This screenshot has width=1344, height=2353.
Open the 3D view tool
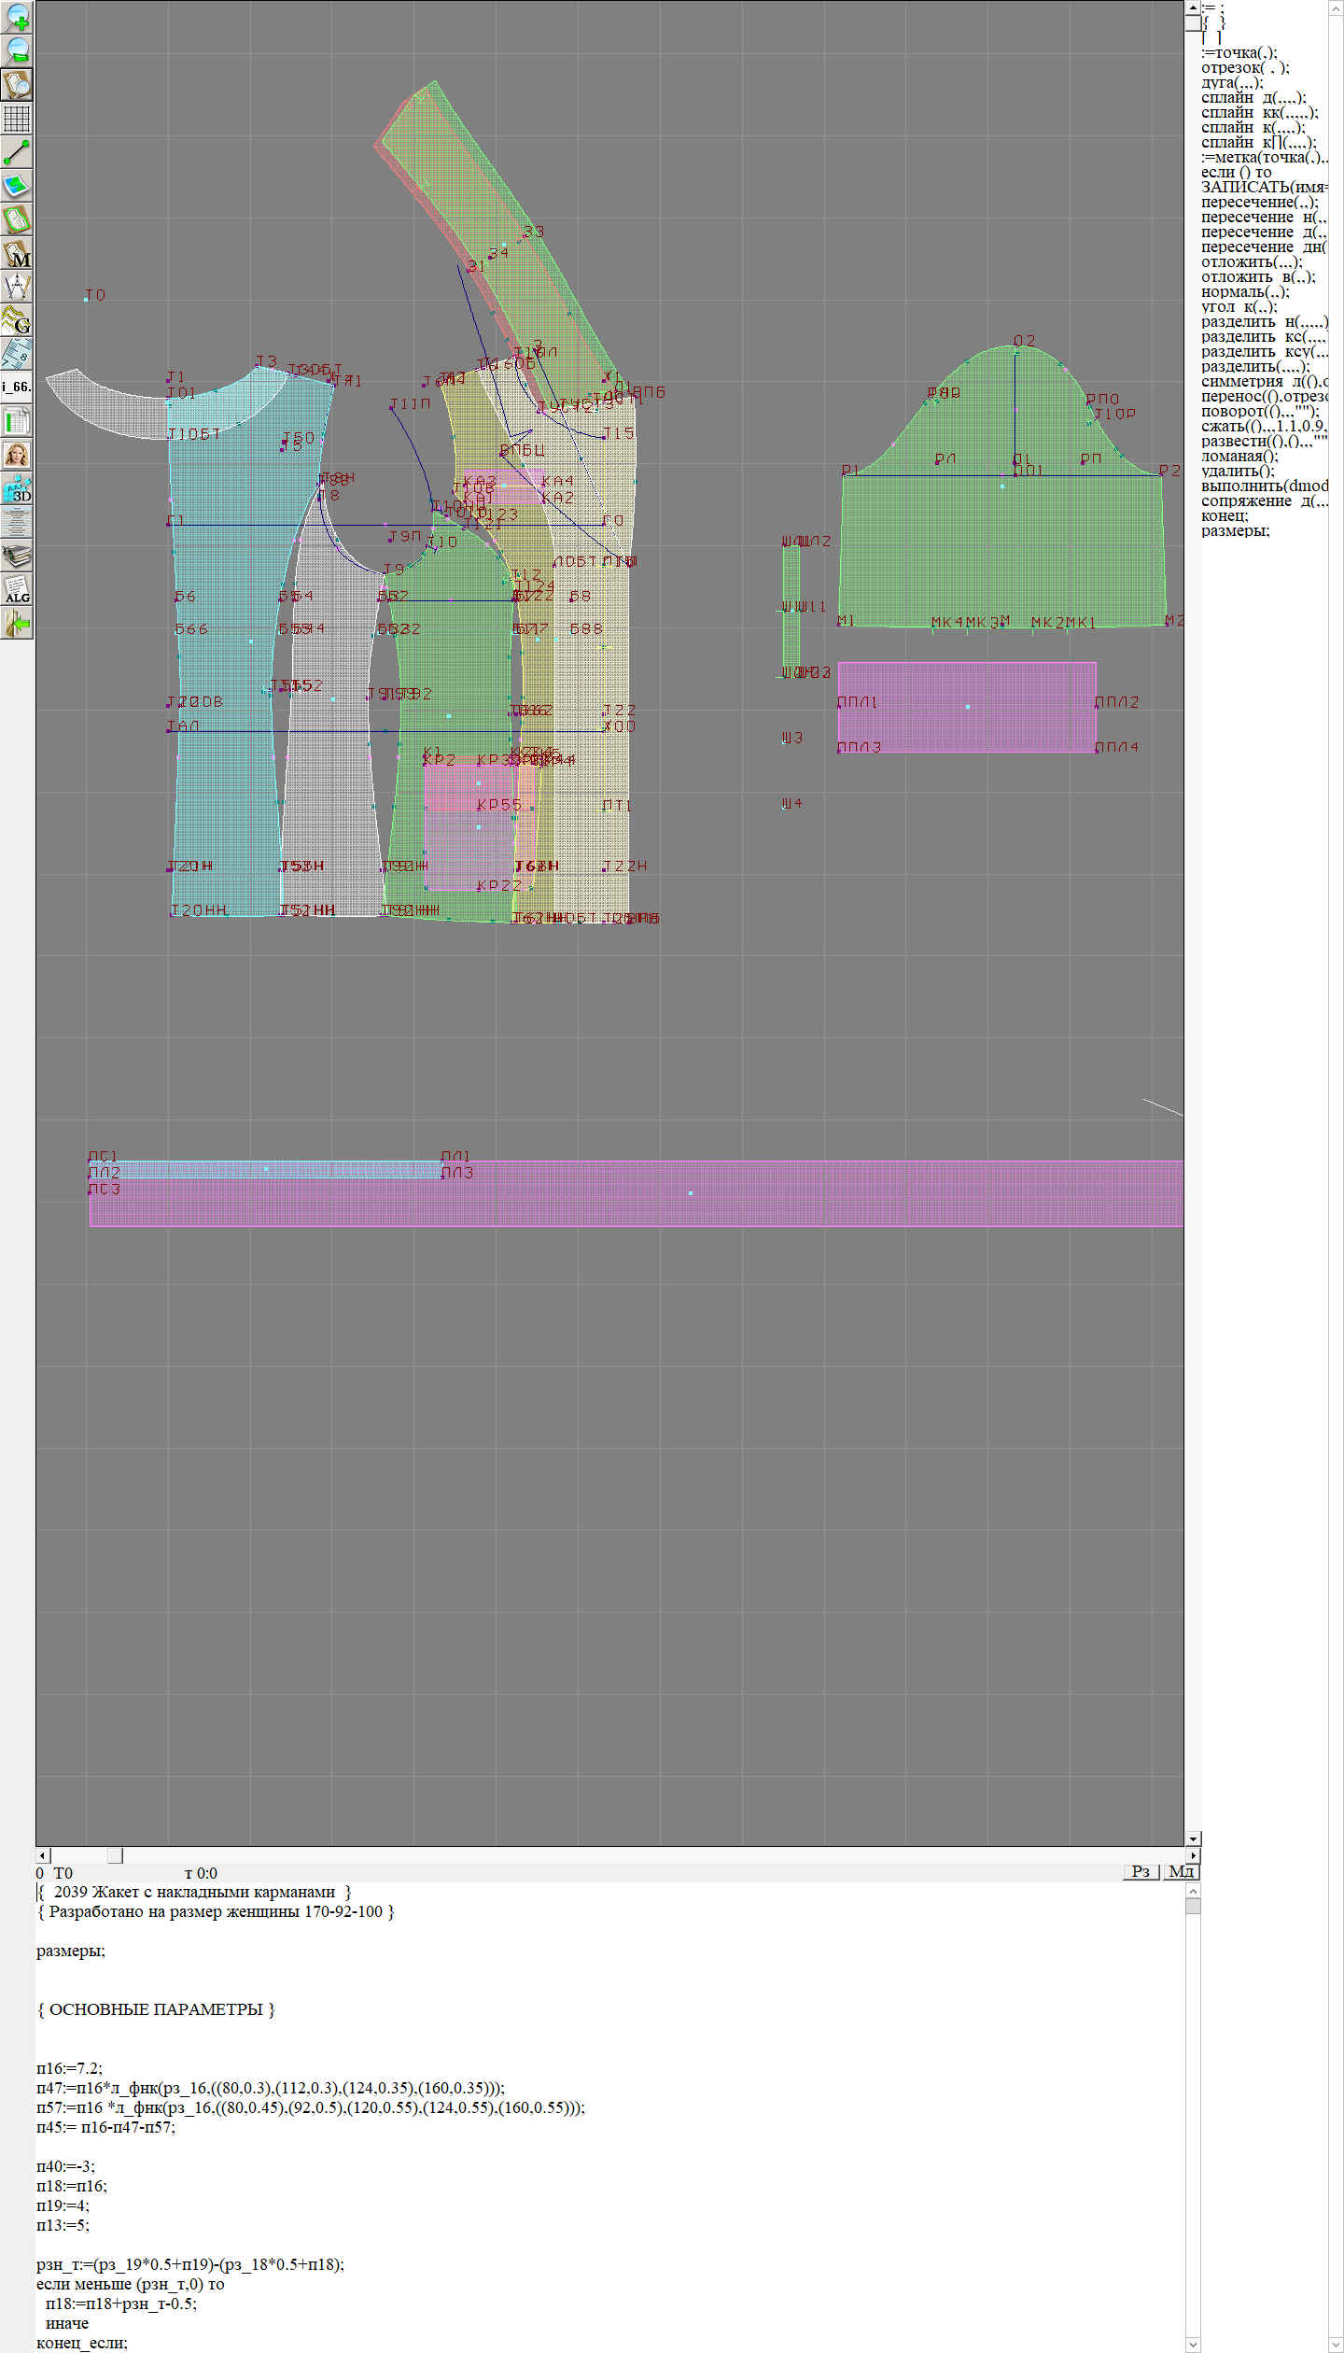[x=17, y=488]
